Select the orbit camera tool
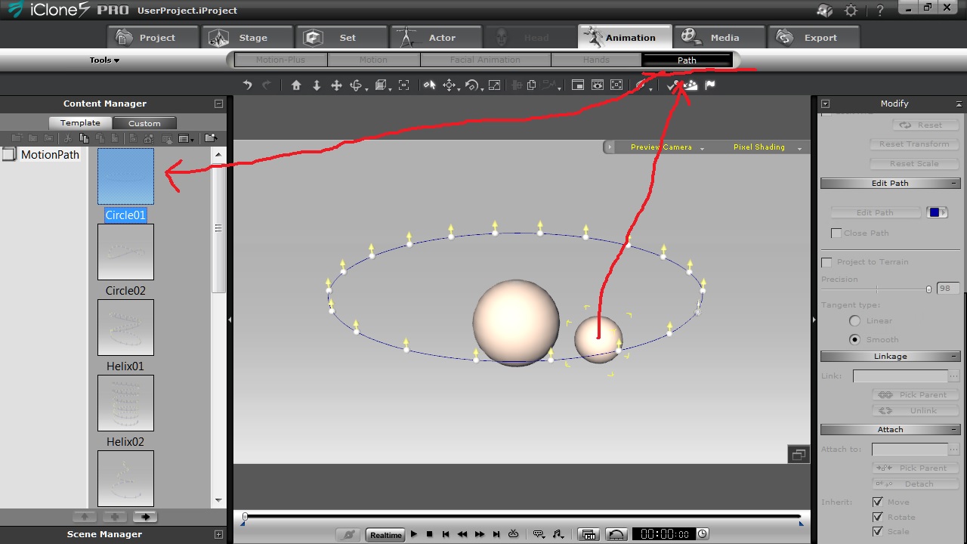Screen dimensions: 967x544 (357, 85)
